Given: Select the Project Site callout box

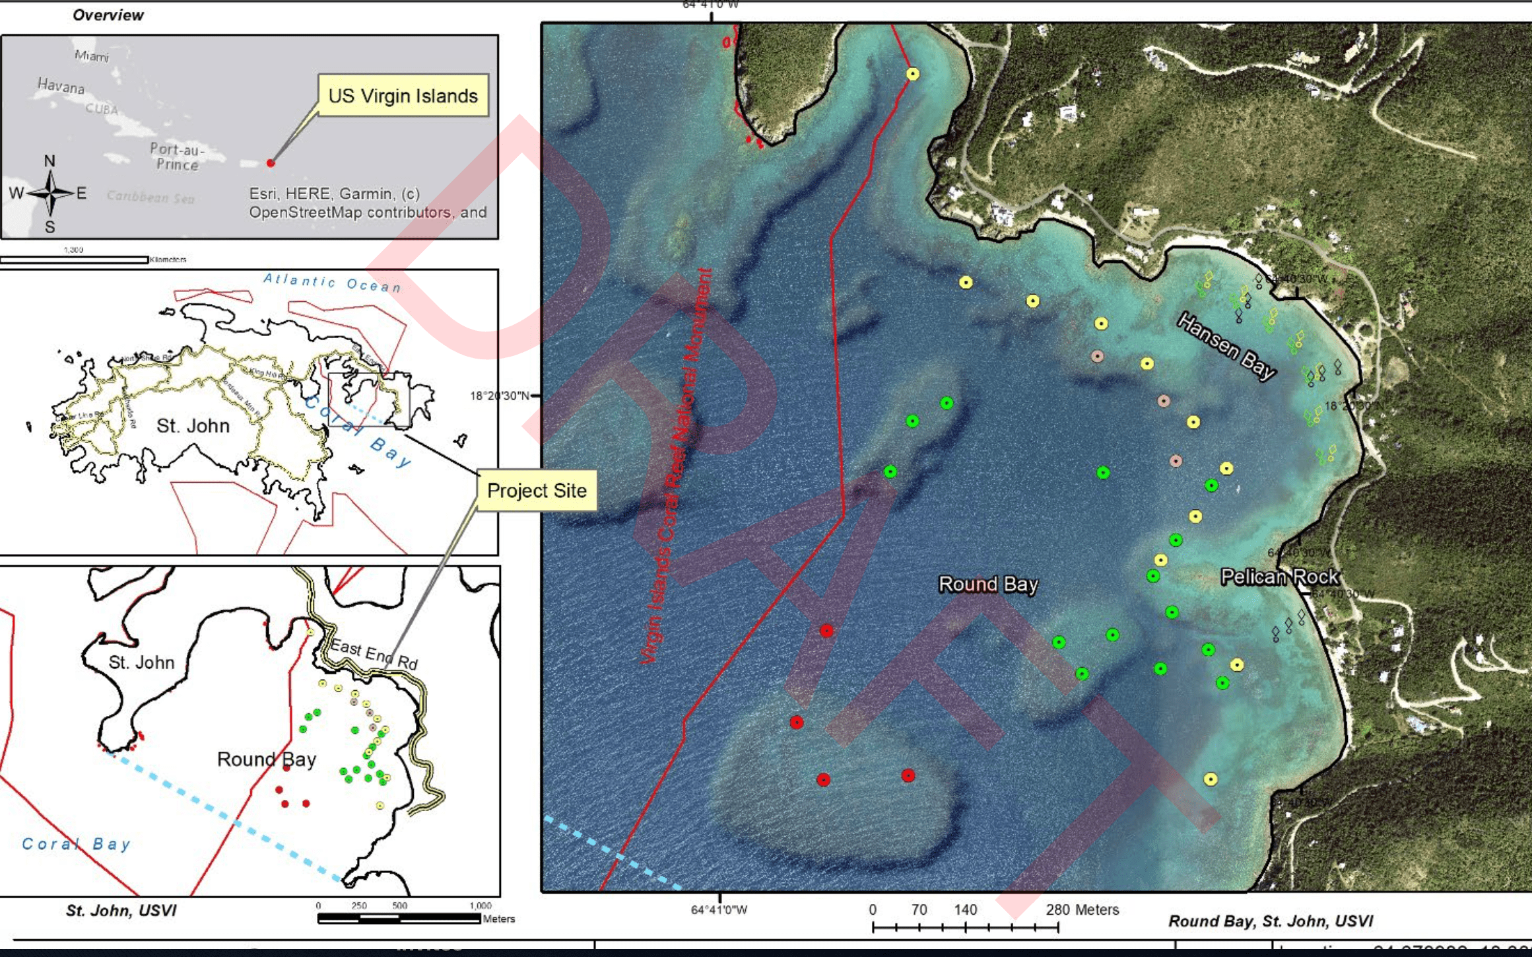Looking at the screenshot, I should coord(537,491).
